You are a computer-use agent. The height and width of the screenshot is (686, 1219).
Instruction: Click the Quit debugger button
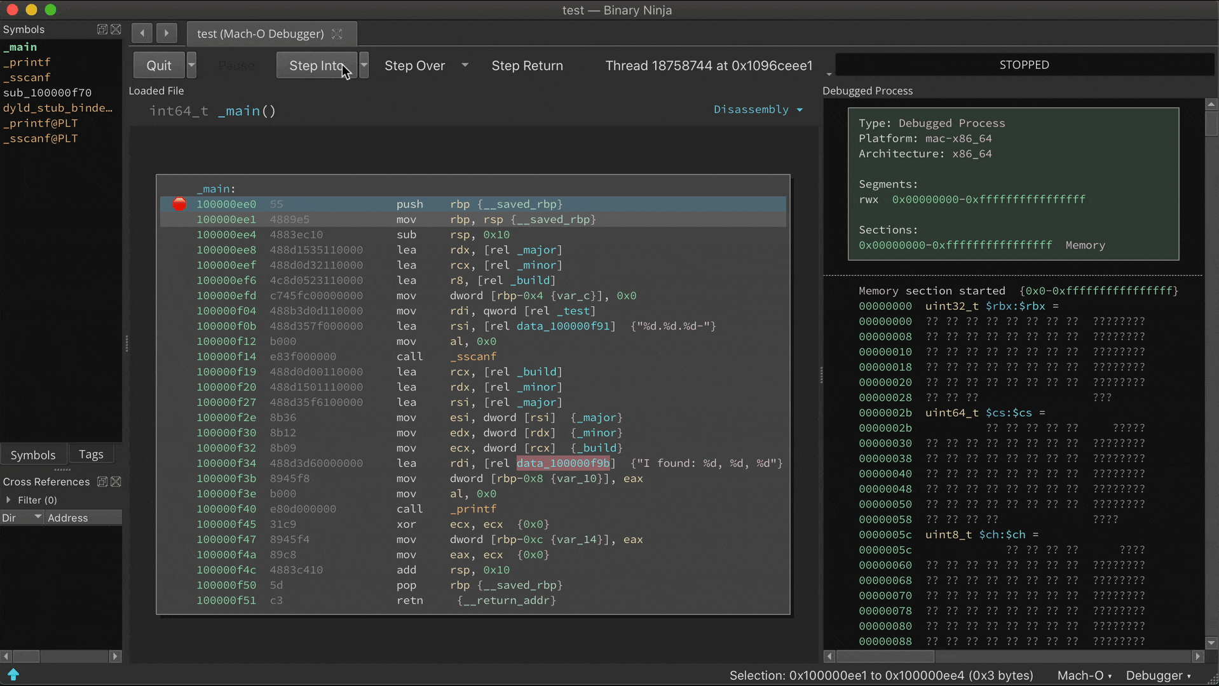[x=159, y=65]
